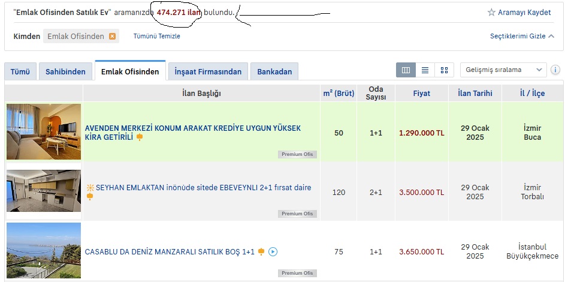Switch to grid gallery view icon
The height and width of the screenshot is (282, 565).
[x=444, y=70]
